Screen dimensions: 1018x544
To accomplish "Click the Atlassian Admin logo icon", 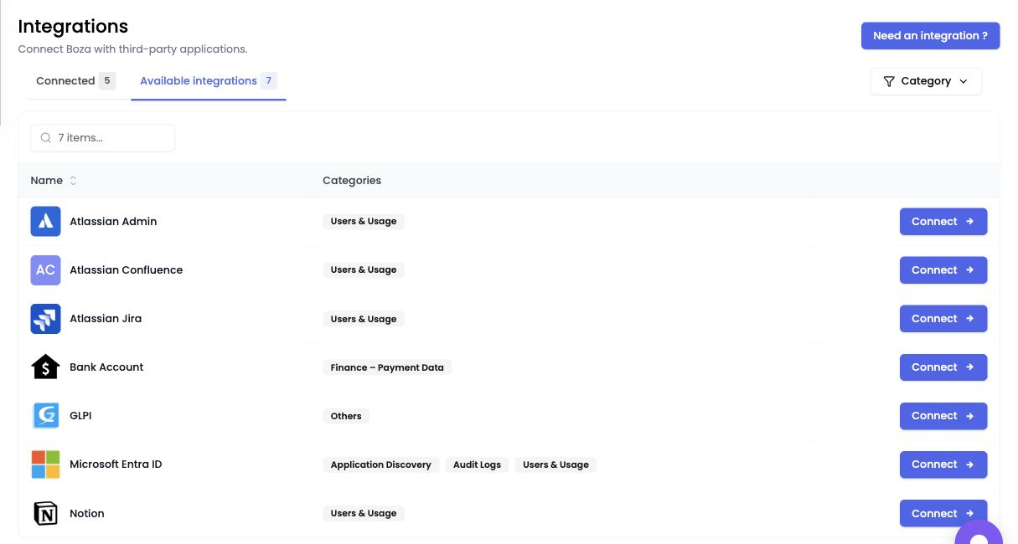I will tap(45, 222).
